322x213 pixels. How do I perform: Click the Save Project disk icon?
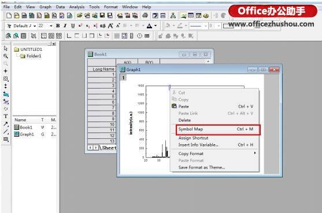click(x=102, y=16)
